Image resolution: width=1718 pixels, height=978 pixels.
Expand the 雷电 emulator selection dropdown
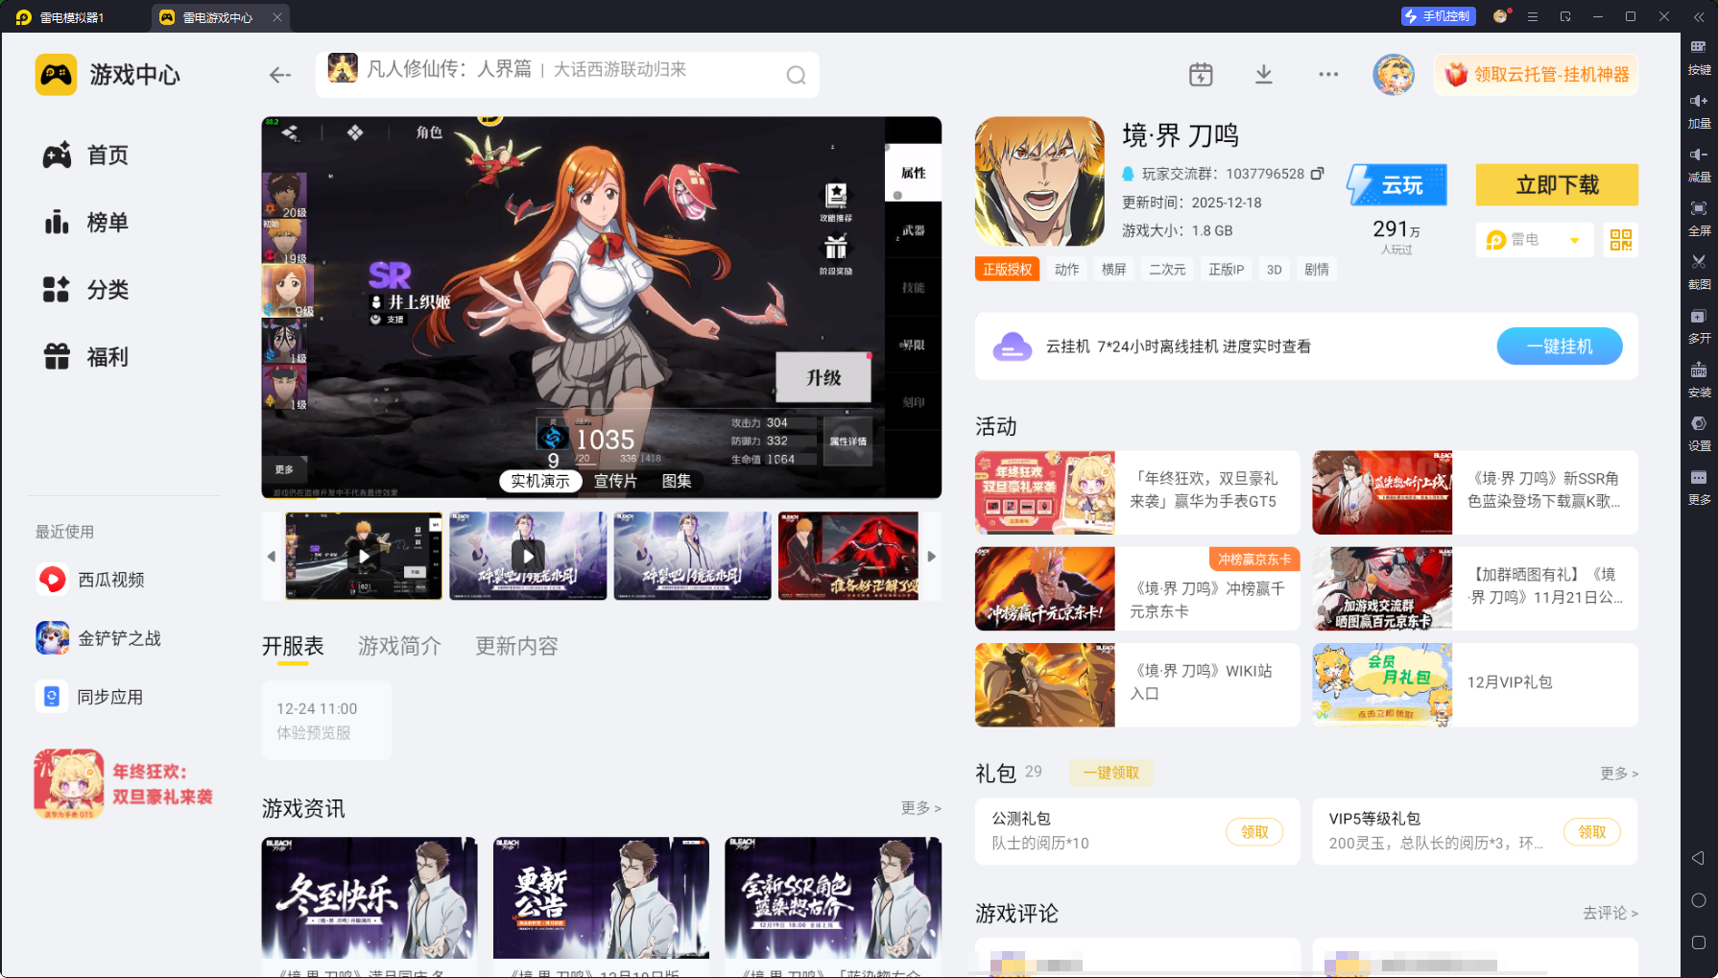[1535, 240]
